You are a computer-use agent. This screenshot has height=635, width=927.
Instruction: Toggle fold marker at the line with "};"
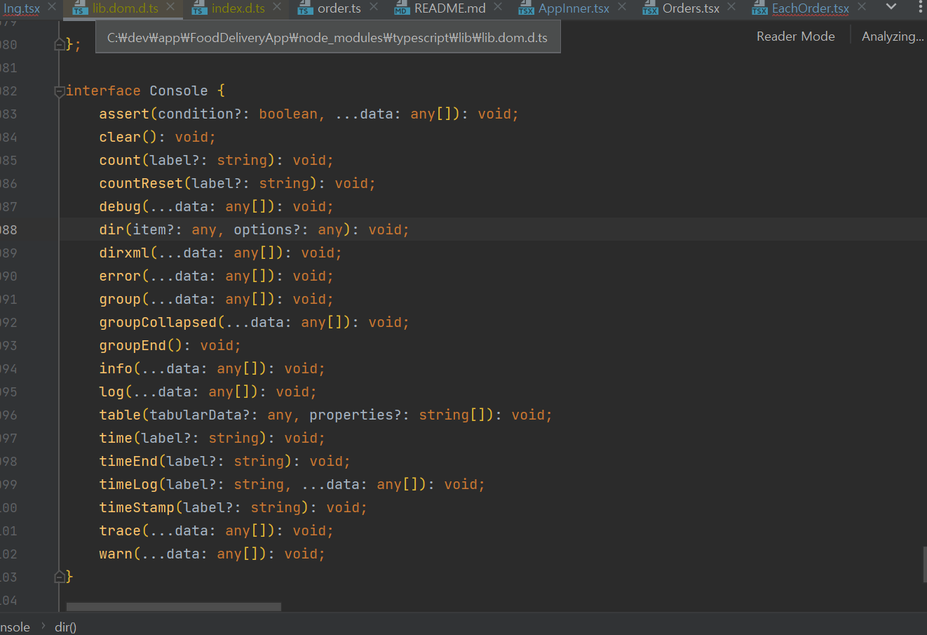point(60,45)
